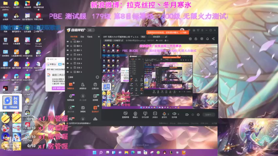Screen dimensions: 278x156
Task: Open streaming settings gear icon
Action: coord(198,115)
